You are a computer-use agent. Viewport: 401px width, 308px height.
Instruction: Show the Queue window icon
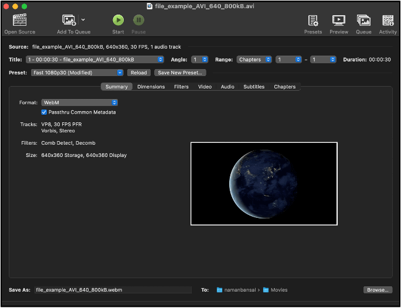pos(363,20)
